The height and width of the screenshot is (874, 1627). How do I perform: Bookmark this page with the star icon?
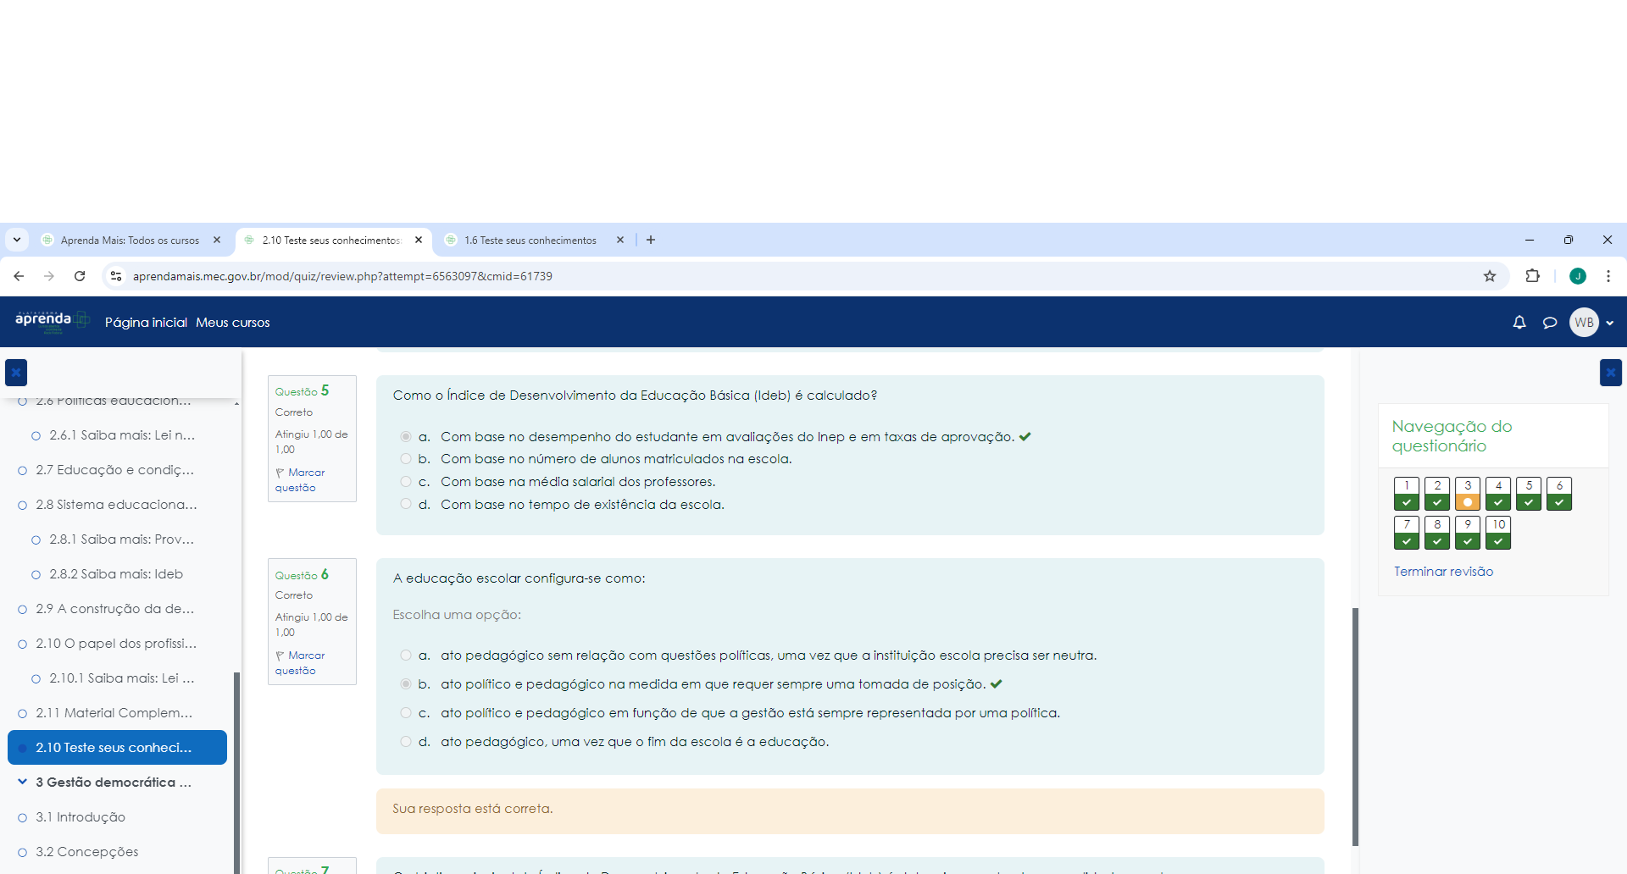click(1490, 276)
